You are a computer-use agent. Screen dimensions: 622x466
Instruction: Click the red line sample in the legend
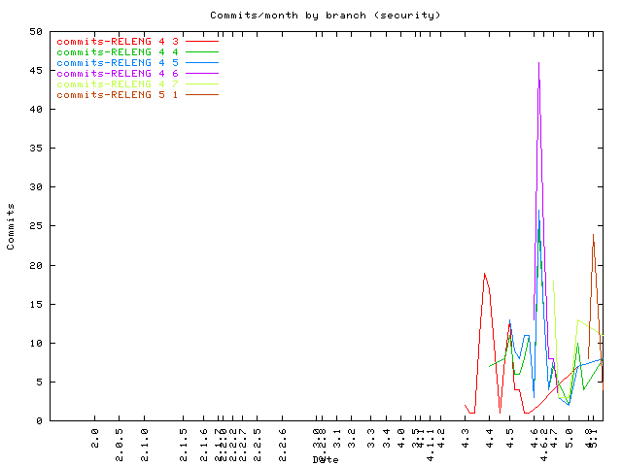[202, 42]
